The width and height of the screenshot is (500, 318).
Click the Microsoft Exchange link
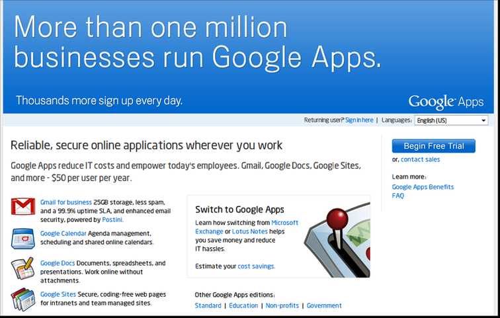(247, 227)
